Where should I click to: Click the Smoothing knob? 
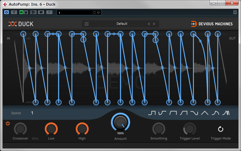click(159, 129)
